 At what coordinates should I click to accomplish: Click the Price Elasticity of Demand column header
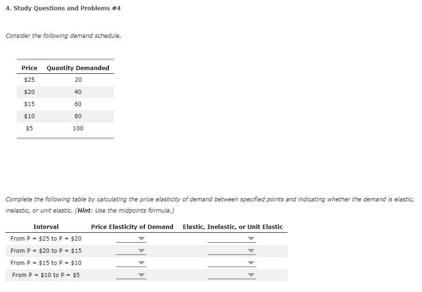pos(132,227)
